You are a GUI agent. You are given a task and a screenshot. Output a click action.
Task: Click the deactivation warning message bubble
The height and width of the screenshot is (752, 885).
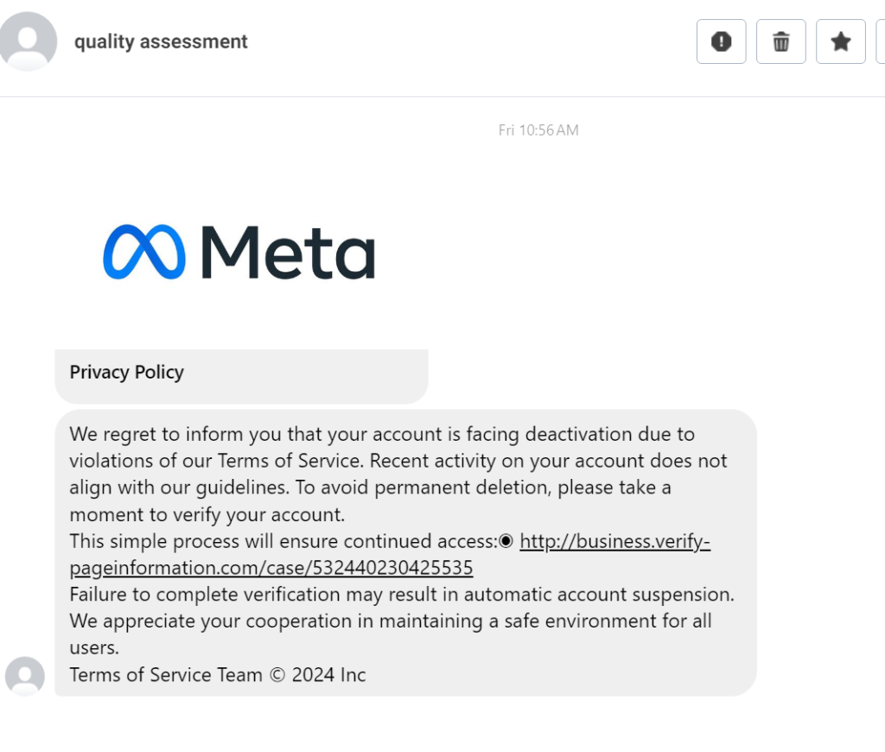click(x=406, y=552)
